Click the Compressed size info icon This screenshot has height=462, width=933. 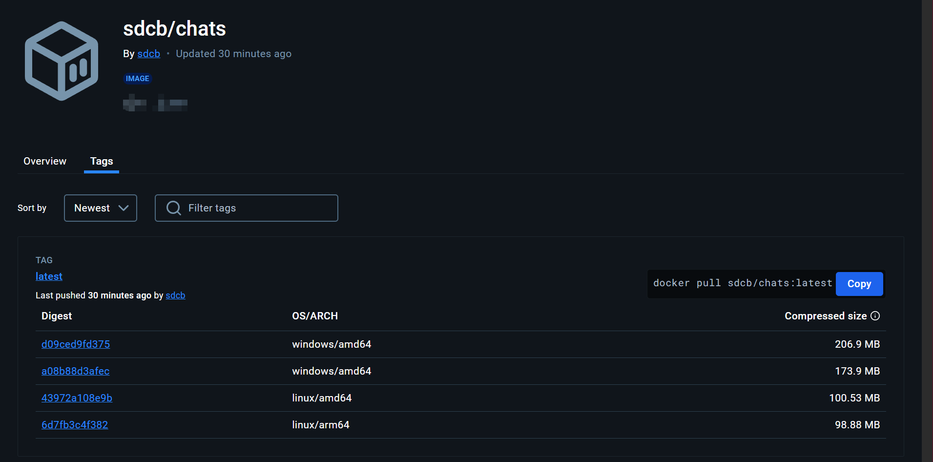coord(875,316)
